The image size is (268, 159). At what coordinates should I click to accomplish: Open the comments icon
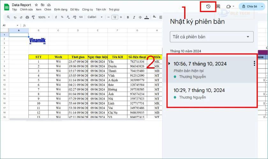coord(218,7)
